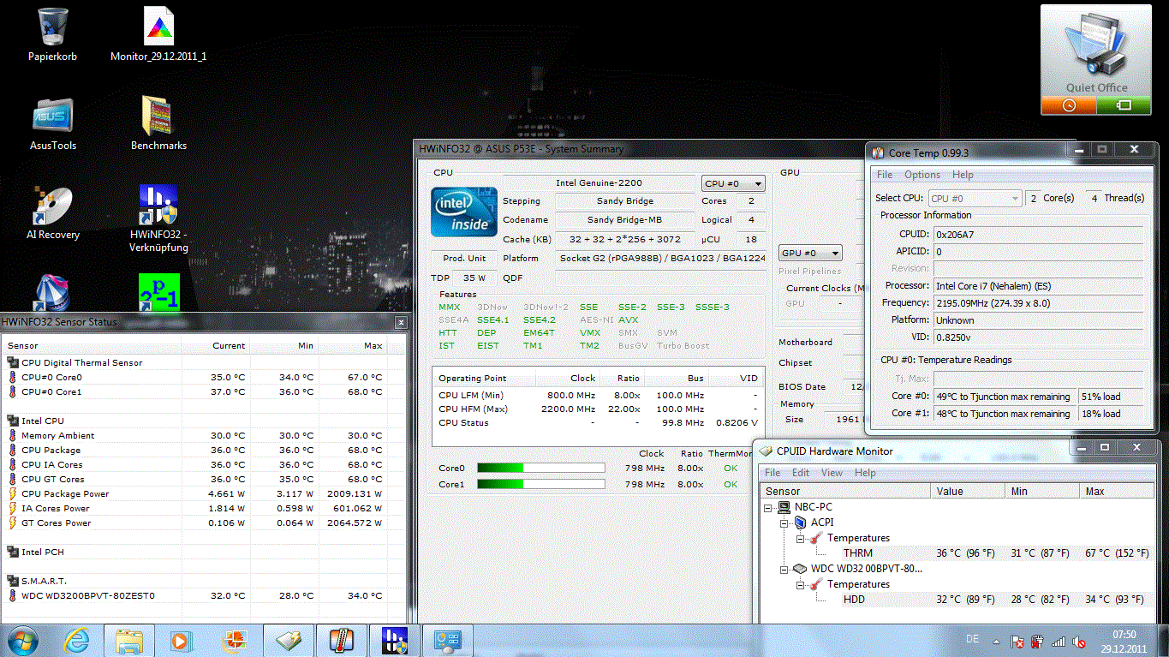Image resolution: width=1169 pixels, height=657 pixels.
Task: Open the AsusTools desktop icon
Action: click(x=52, y=117)
